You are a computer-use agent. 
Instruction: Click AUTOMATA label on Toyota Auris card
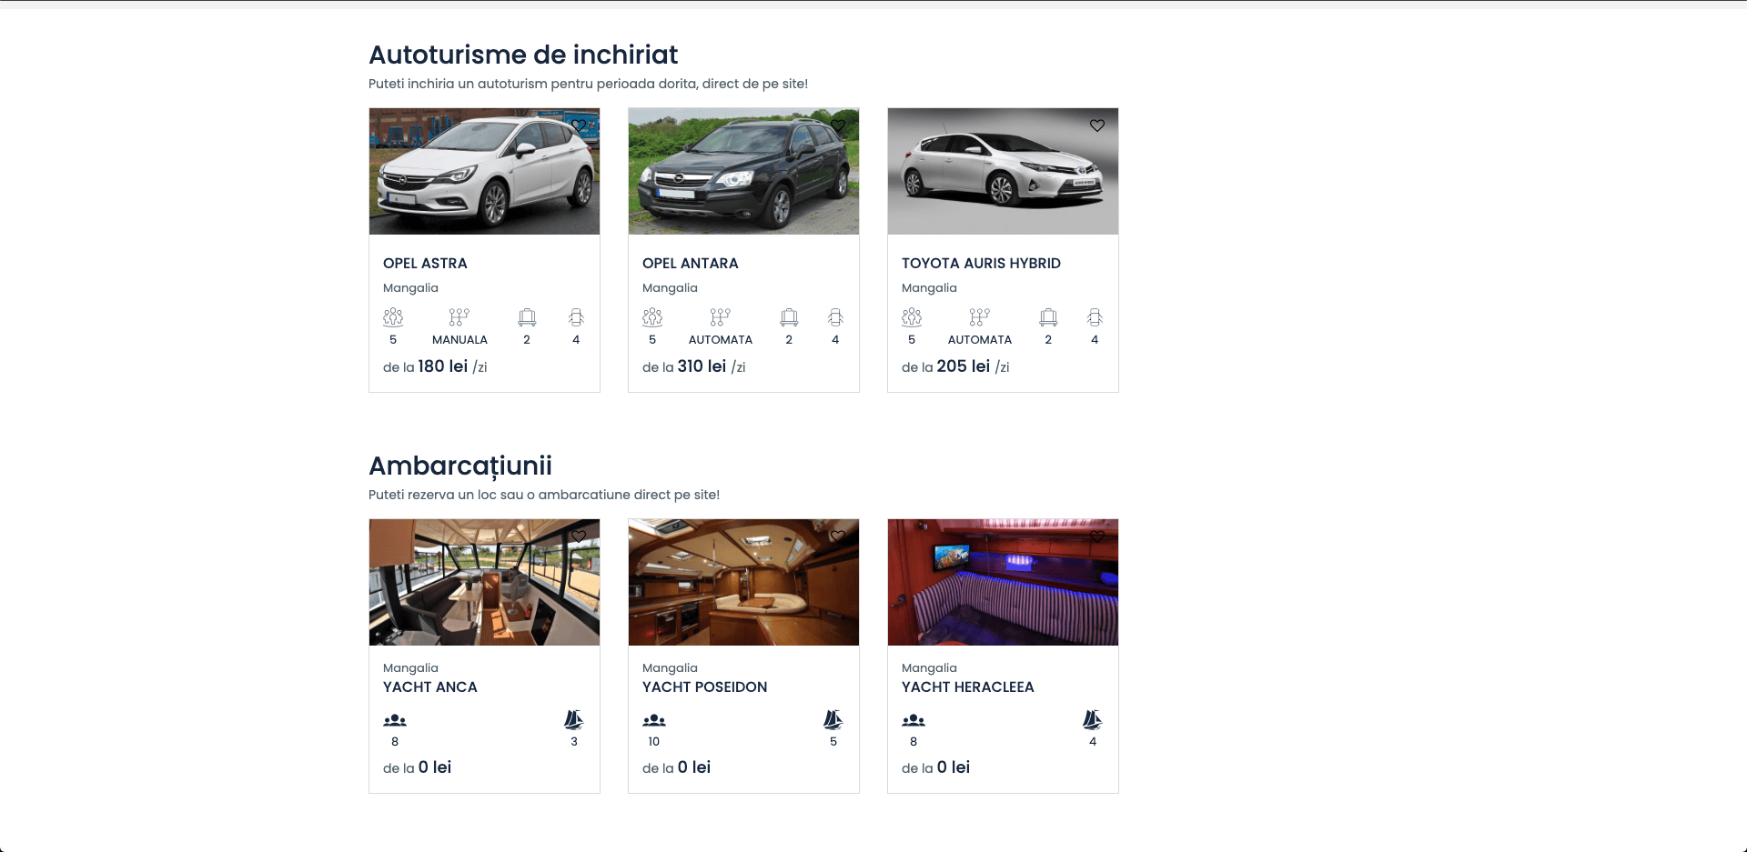[980, 340]
